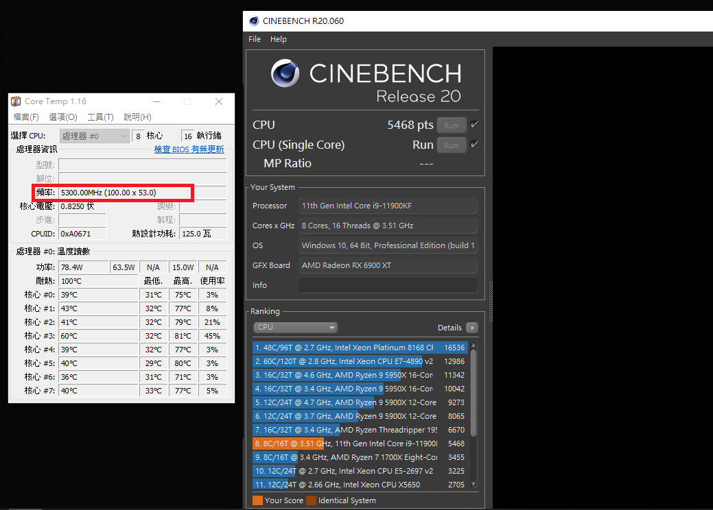Click Run button for the CPU test
Screen dimensions: 713x510
[451, 125]
